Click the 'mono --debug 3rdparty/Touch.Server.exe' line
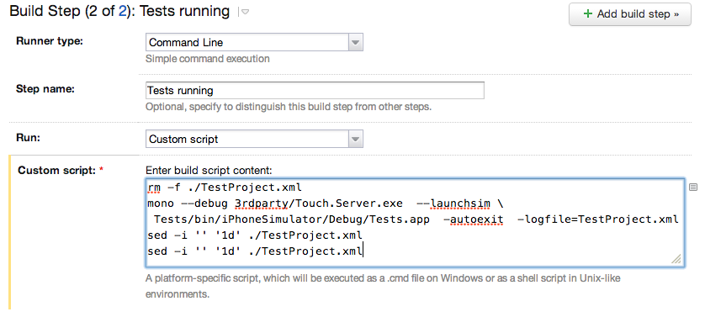Screen dimensions: 705x317 (x=326, y=203)
